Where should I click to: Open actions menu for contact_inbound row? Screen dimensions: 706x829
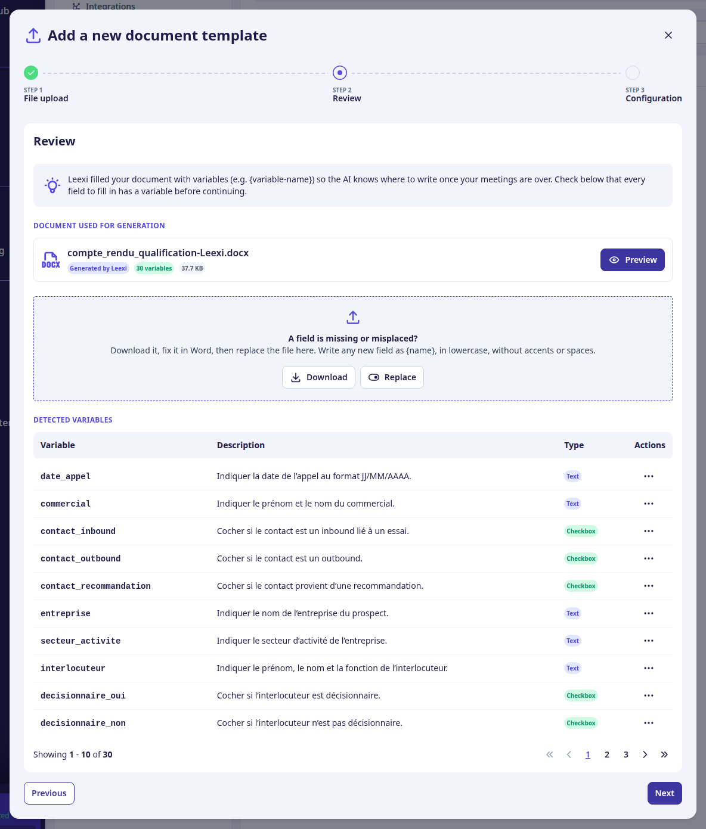649,531
